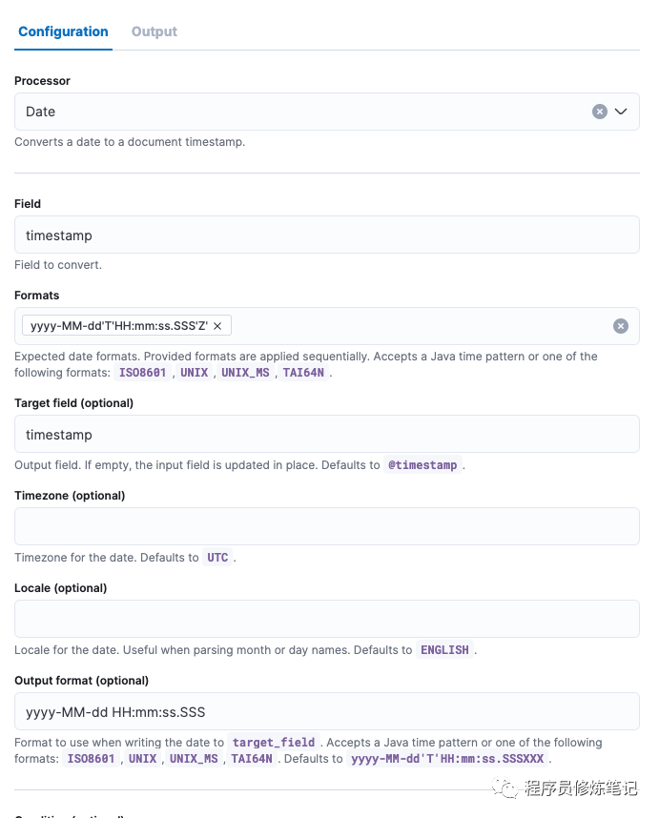
Task: Expand the Processor dropdown chevron
Action: [621, 112]
